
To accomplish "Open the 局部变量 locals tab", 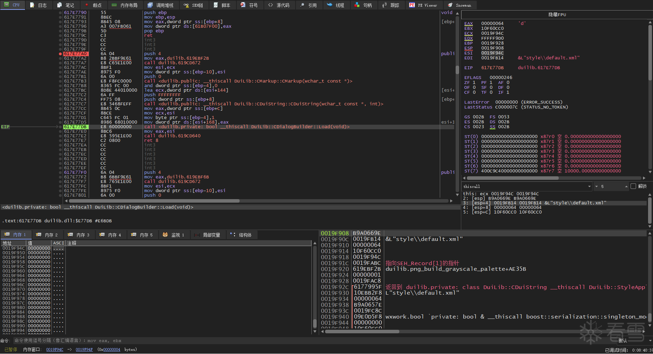I will click(x=208, y=235).
